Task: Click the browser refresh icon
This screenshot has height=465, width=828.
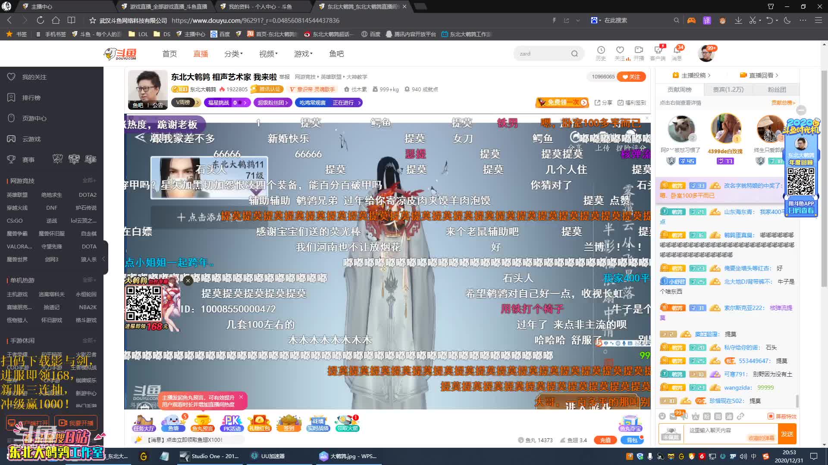Action: click(40, 20)
